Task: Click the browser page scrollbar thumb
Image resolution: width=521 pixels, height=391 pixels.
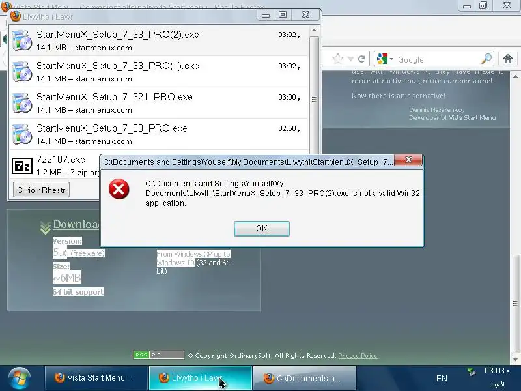Action: pos(515,304)
